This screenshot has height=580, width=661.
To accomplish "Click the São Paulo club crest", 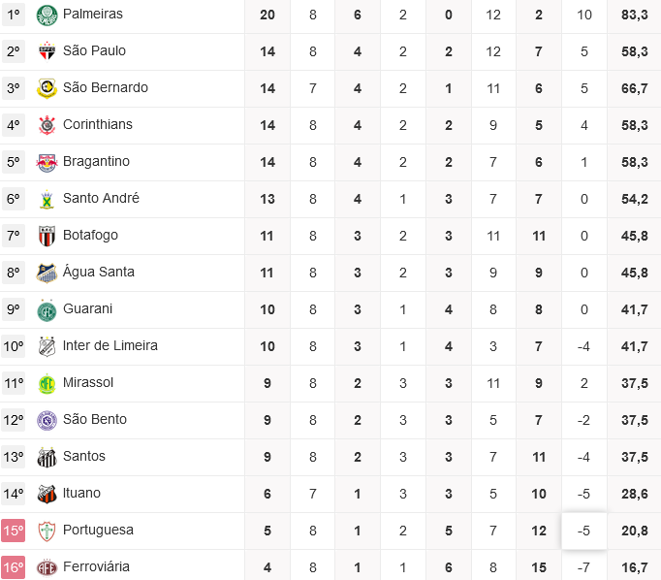I will [47, 51].
